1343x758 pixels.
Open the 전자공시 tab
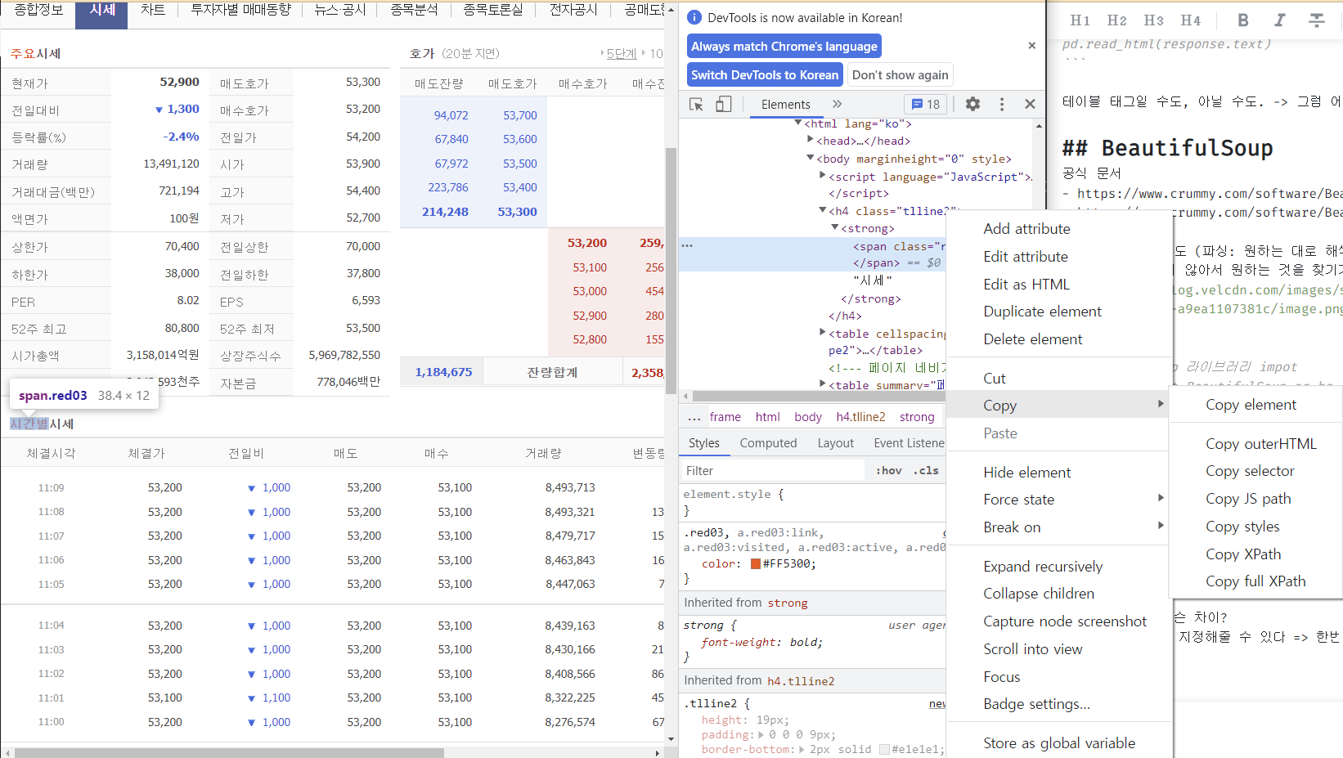coord(573,10)
